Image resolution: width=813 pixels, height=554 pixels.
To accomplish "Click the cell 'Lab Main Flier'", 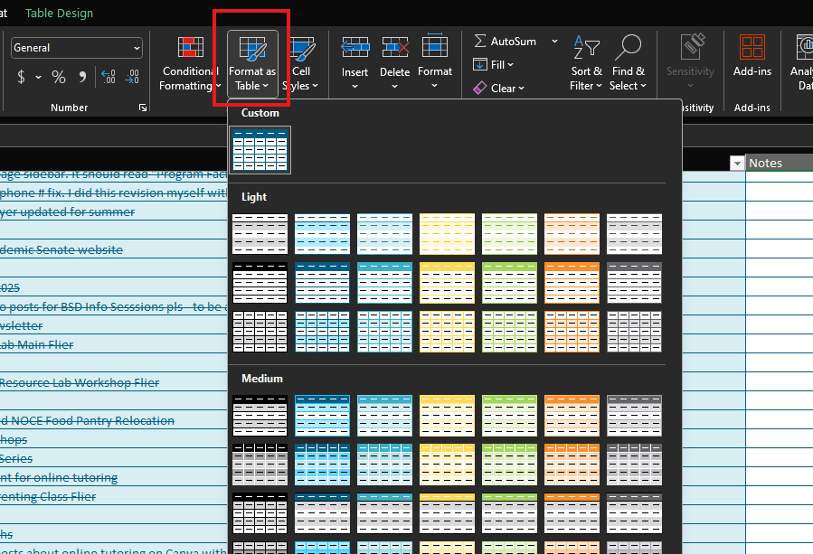I will pos(37,344).
